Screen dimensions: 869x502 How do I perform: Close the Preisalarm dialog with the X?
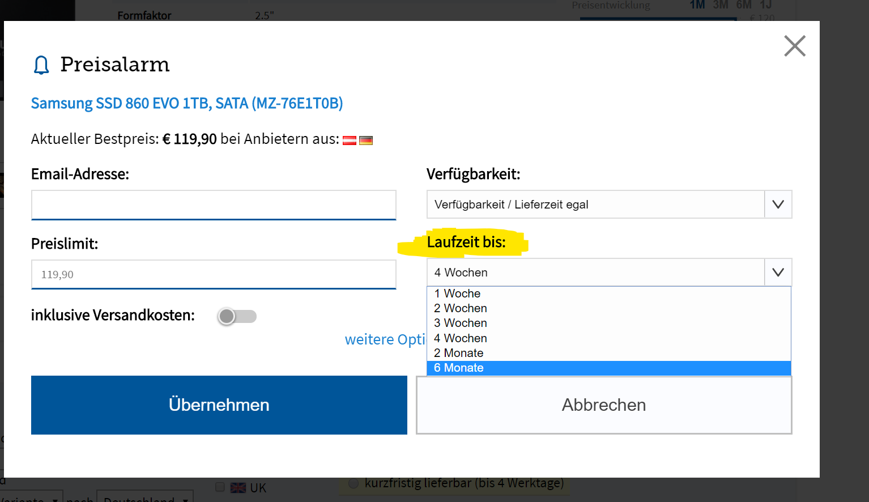point(795,46)
